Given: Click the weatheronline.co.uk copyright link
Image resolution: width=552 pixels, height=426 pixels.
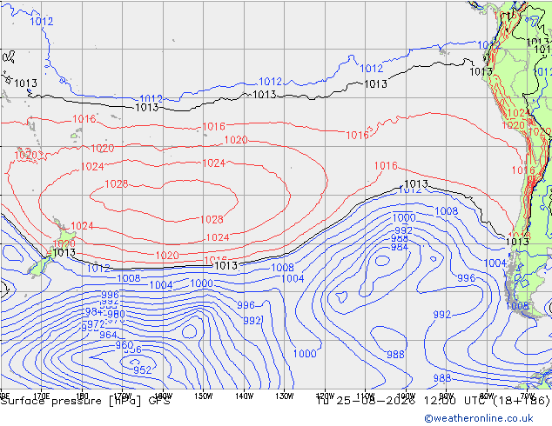Looking at the screenshot, I should coord(478,418).
